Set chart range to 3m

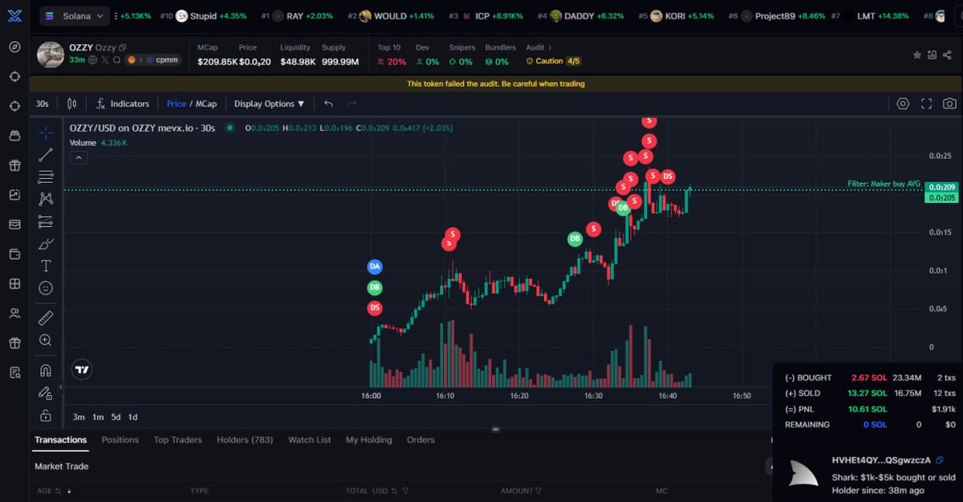(x=79, y=417)
